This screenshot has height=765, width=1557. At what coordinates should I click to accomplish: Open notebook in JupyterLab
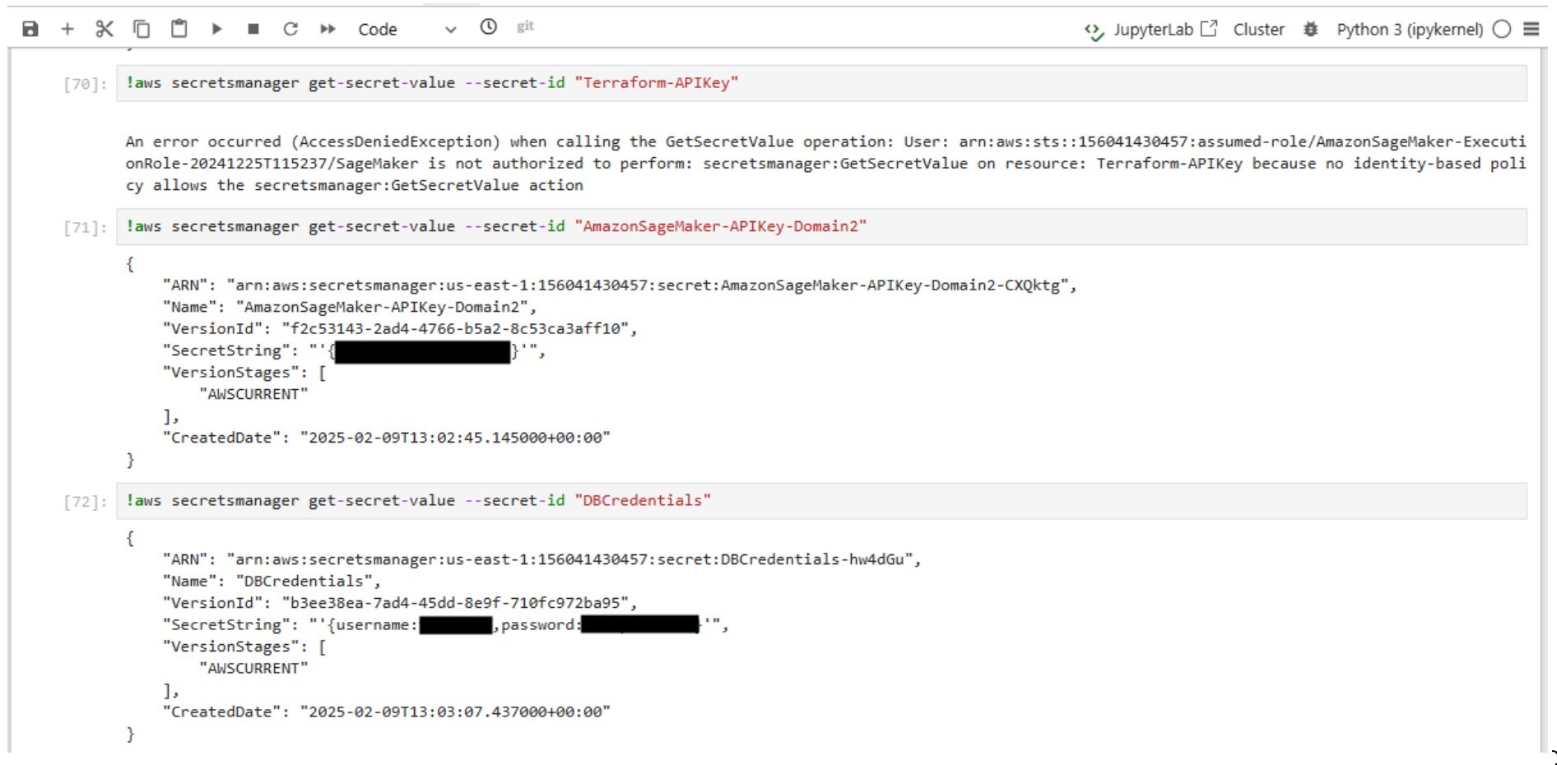point(1151,30)
